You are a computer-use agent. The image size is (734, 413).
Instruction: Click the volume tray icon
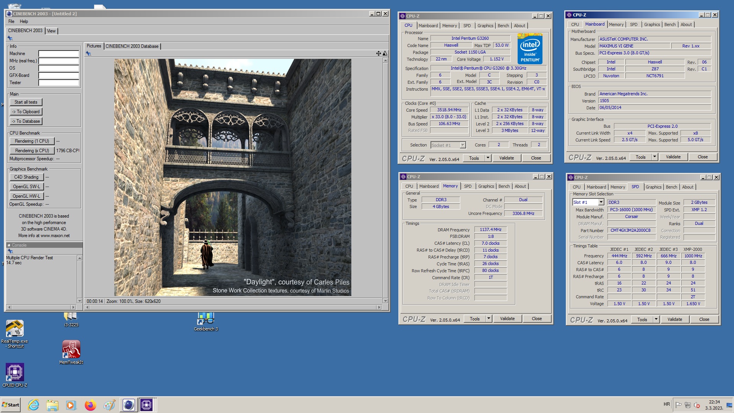click(697, 405)
